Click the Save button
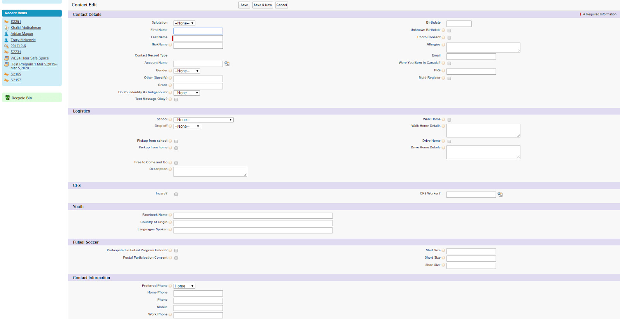The width and height of the screenshot is (620, 319). [x=244, y=5]
